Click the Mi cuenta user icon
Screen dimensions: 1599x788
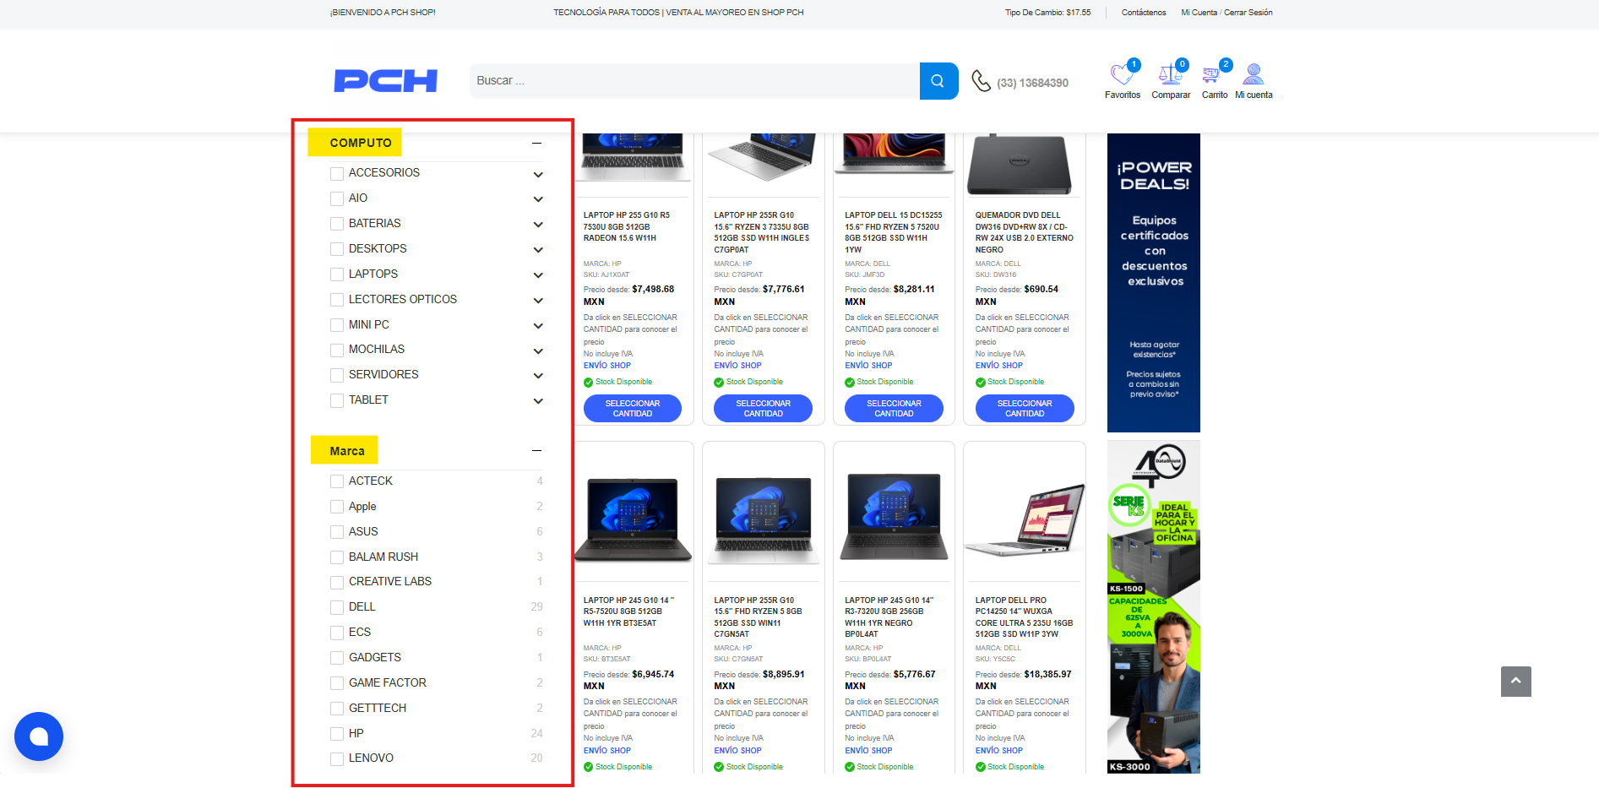1254,75
